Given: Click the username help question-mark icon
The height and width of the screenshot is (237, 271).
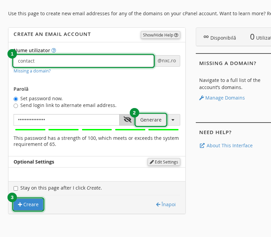Looking at the screenshot, I should [x=54, y=50].
